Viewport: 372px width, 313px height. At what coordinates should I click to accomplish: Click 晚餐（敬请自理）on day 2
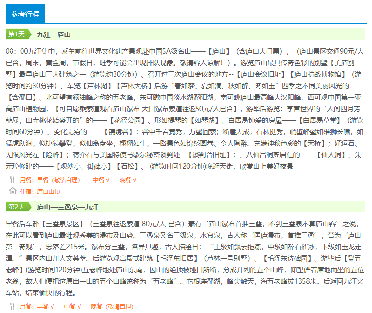pyautogui.click(x=112, y=307)
